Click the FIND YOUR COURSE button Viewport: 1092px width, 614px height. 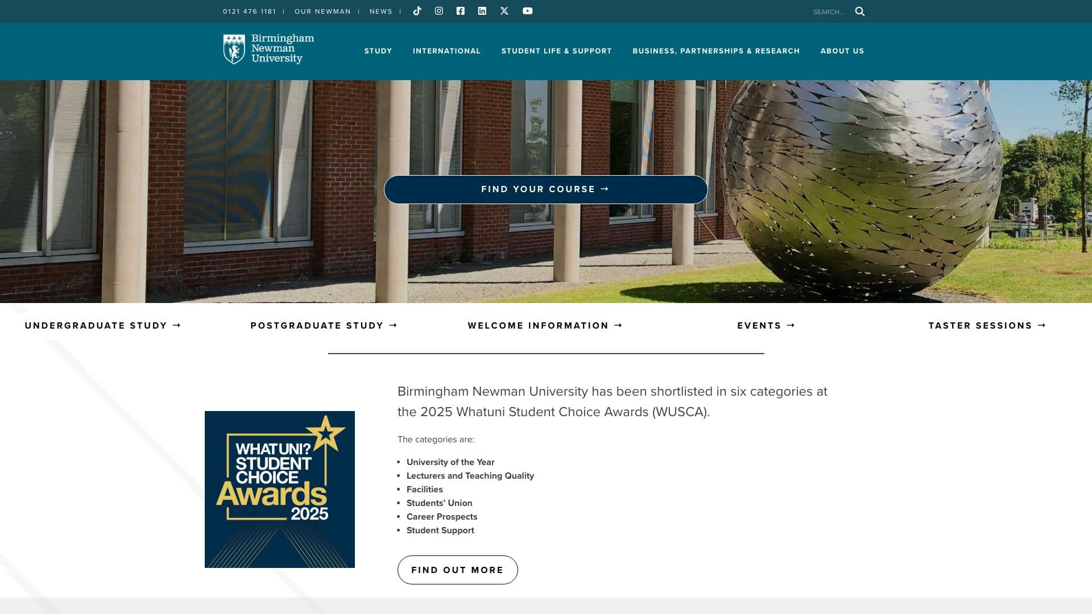click(x=545, y=189)
